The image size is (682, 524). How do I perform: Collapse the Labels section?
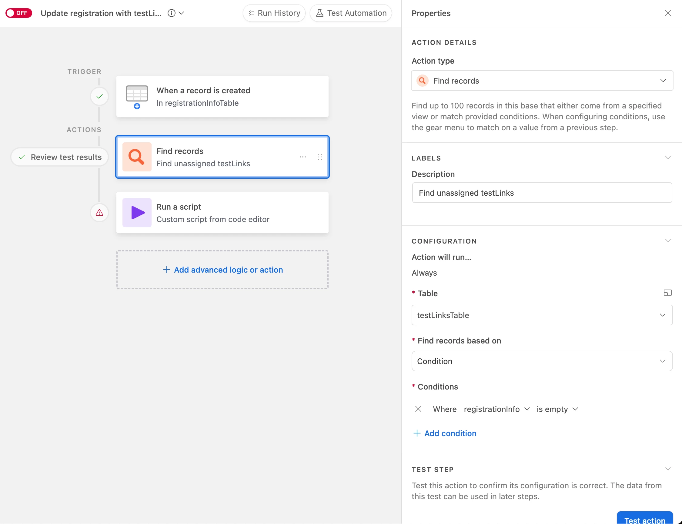[x=668, y=158]
